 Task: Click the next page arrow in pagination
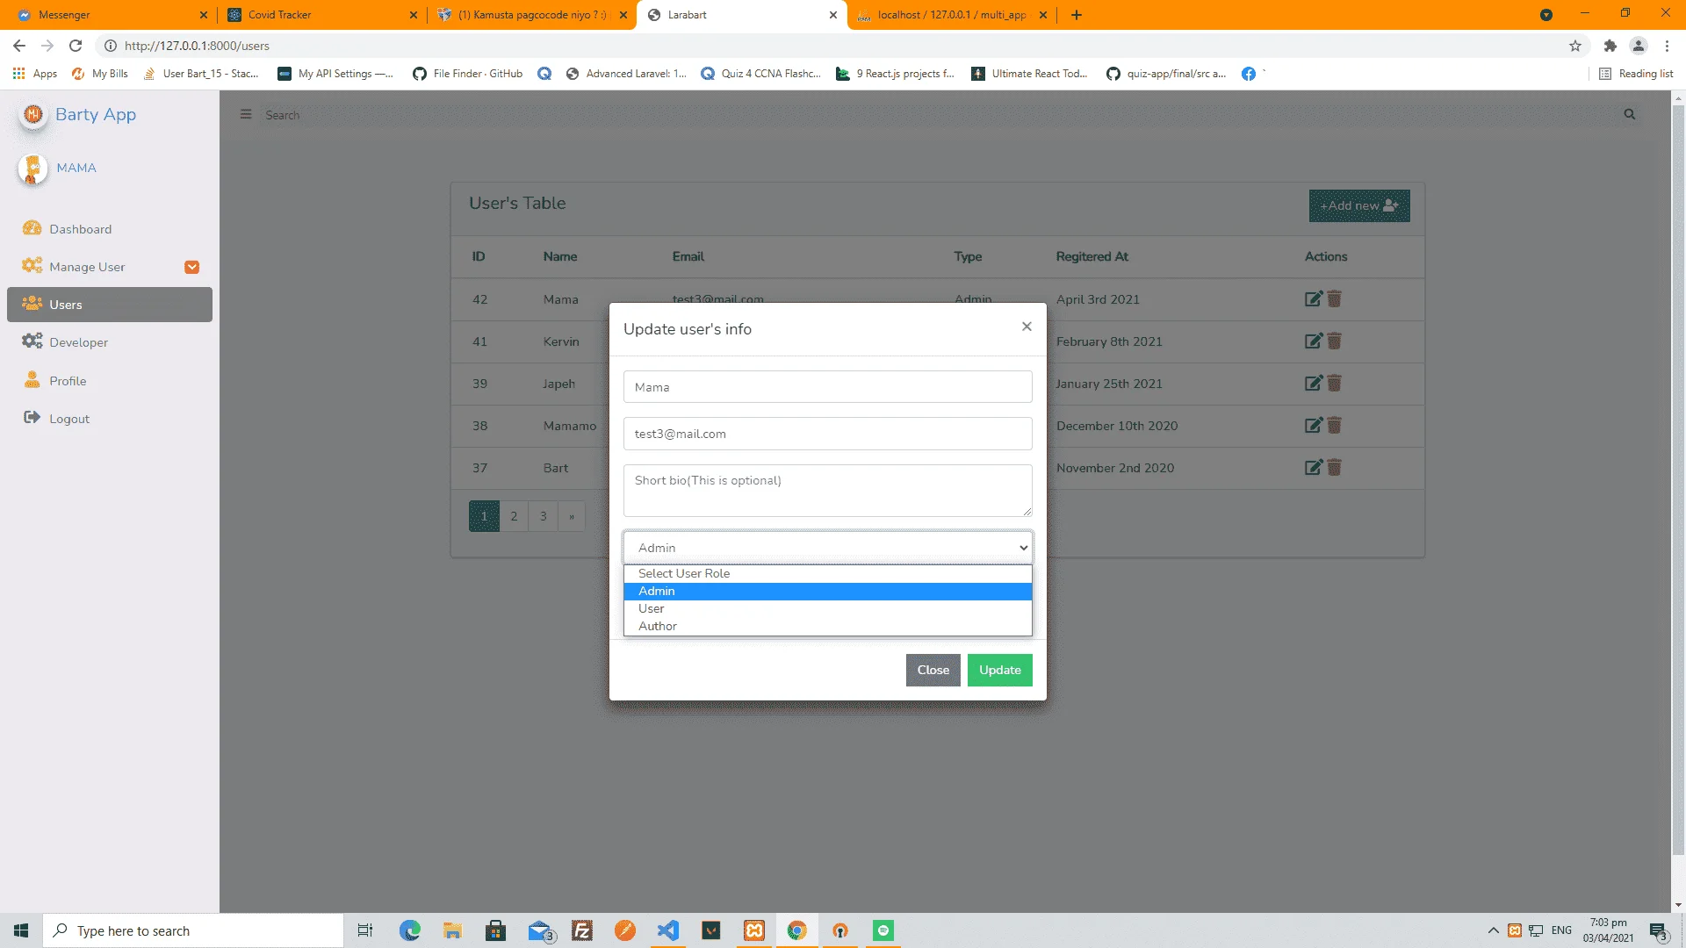pyautogui.click(x=572, y=516)
